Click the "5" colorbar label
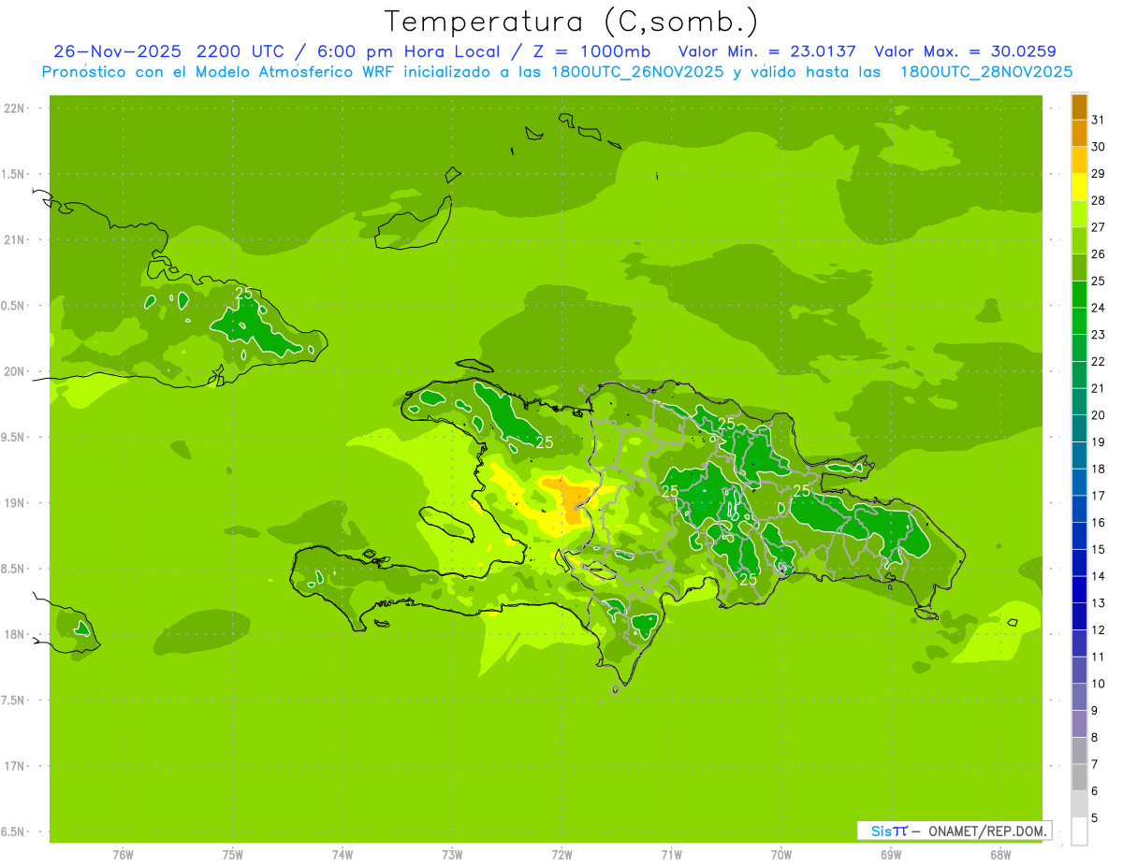This screenshot has width=1123, height=867. 1095,817
